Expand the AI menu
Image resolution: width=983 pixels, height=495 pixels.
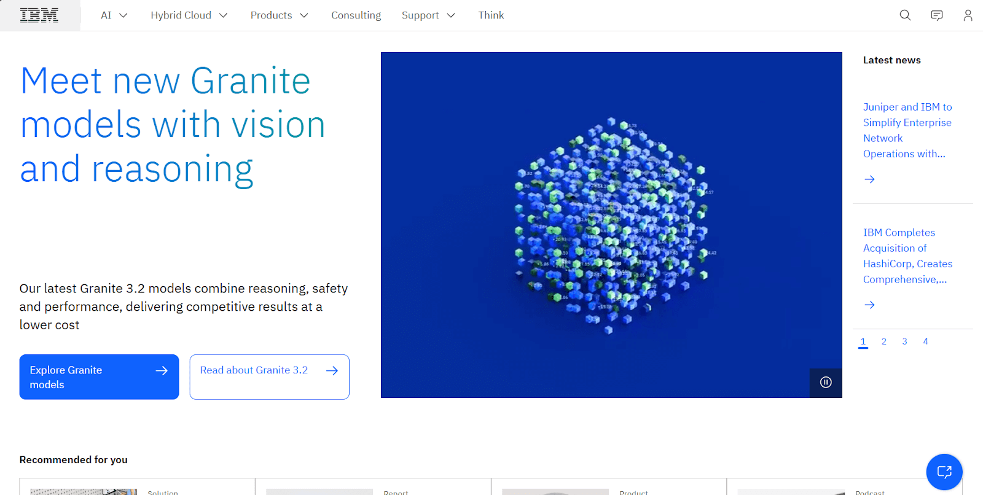click(x=114, y=15)
